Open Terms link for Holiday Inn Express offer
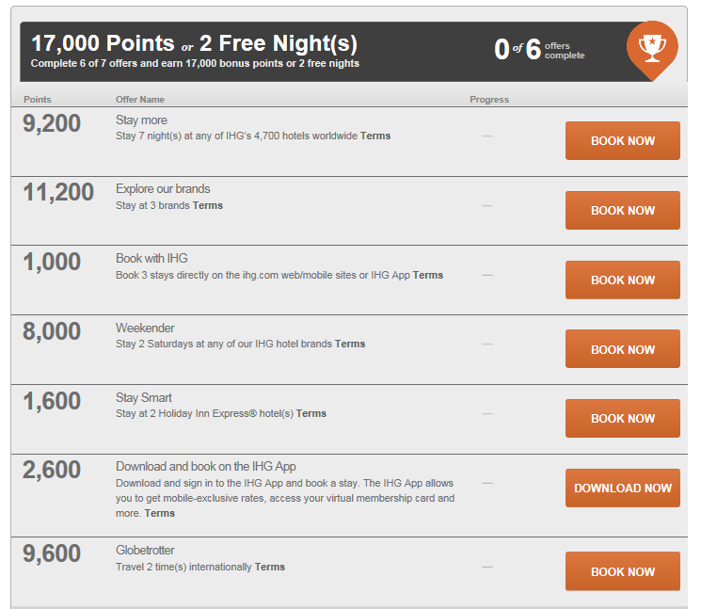Image resolution: width=701 pixels, height=609 pixels. click(x=311, y=413)
